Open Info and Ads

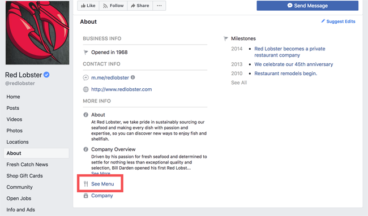tap(20, 210)
